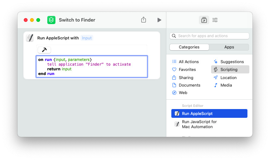Click the Web compass icon
Screen dimensions: 270x160
[x=174, y=93]
